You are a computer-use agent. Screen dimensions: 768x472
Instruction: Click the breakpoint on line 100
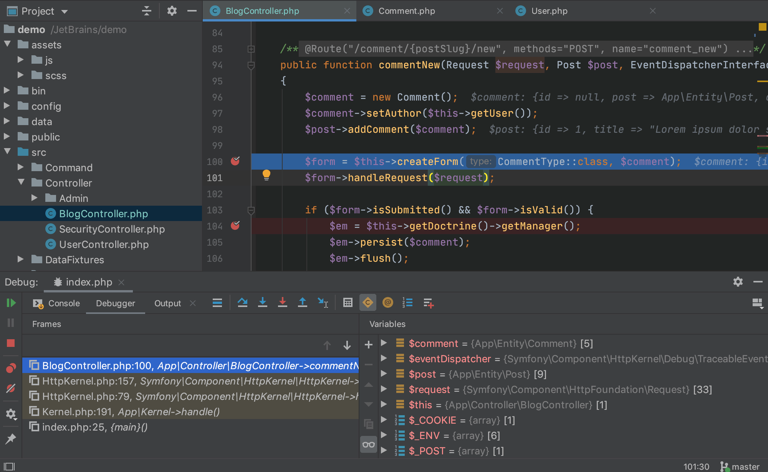pyautogui.click(x=237, y=161)
